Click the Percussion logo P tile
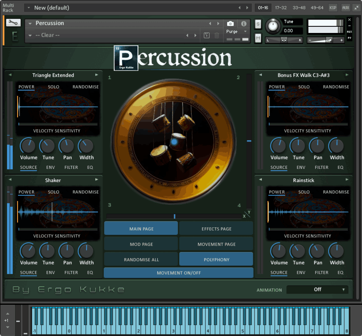The image size is (362, 336). (126, 58)
